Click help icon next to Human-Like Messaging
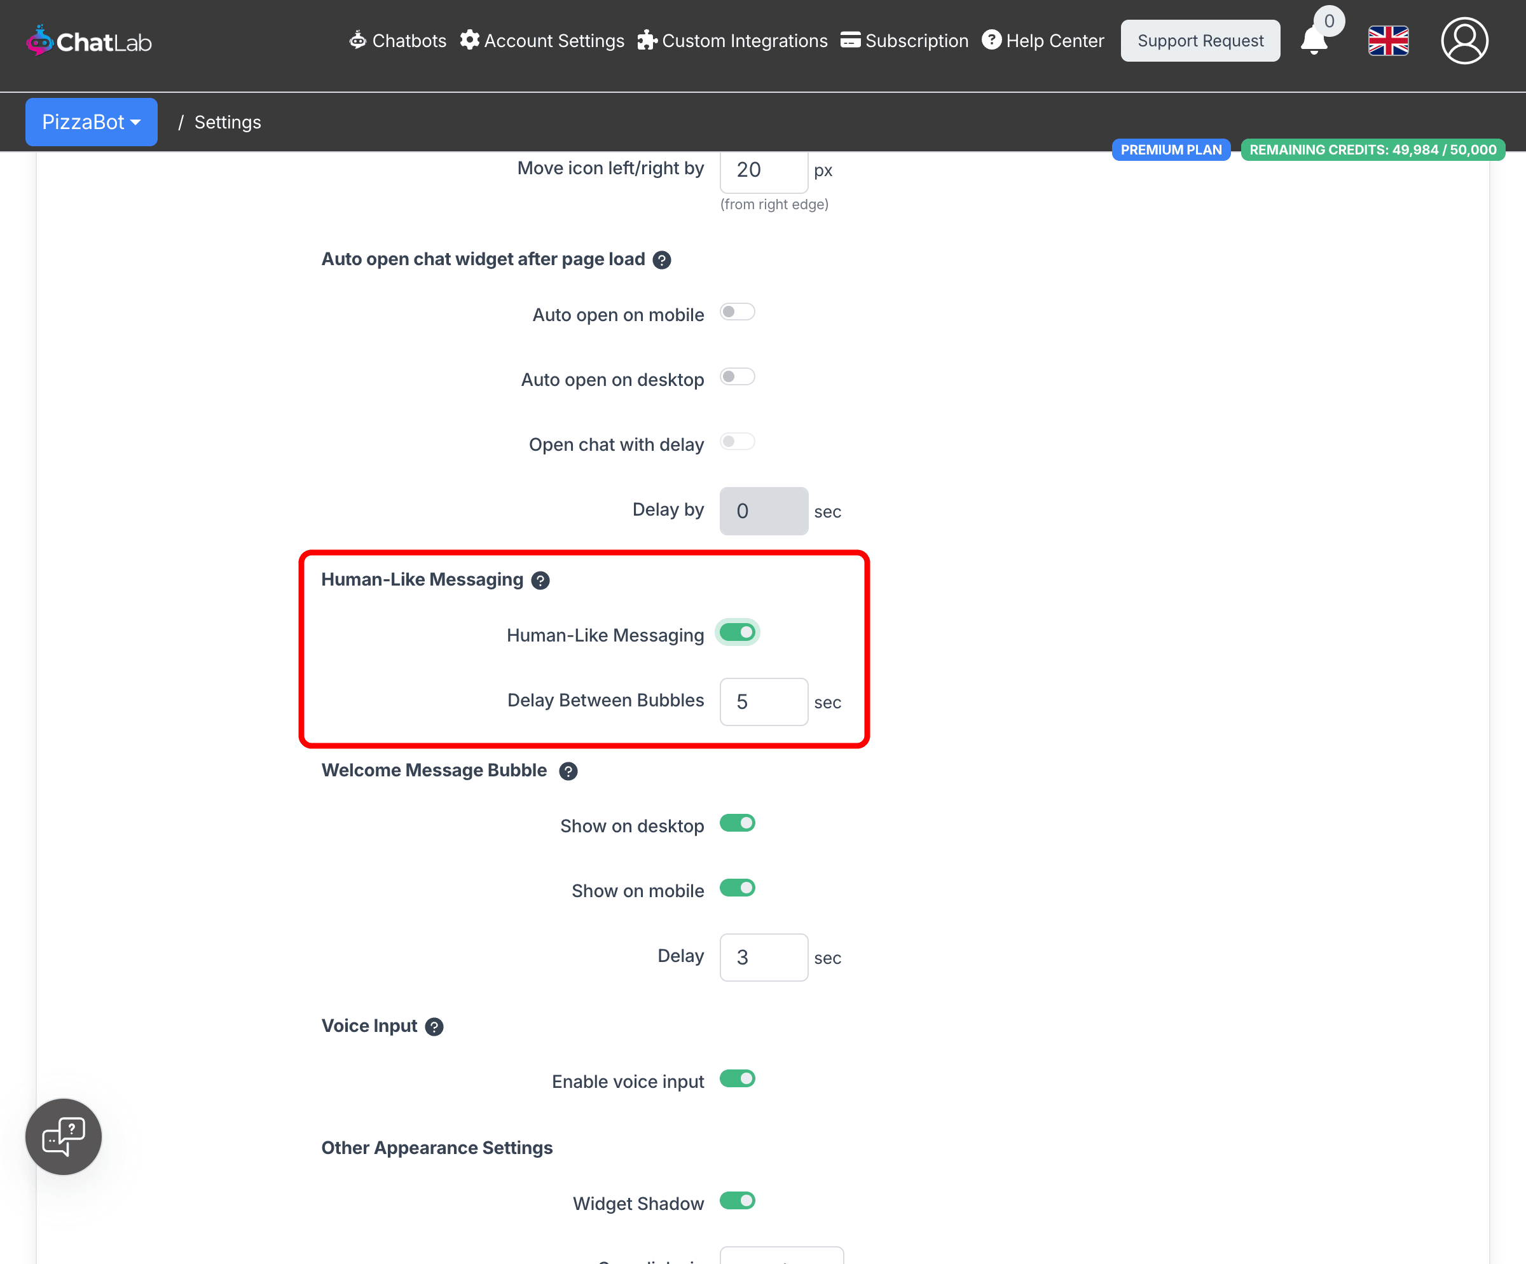 point(540,580)
